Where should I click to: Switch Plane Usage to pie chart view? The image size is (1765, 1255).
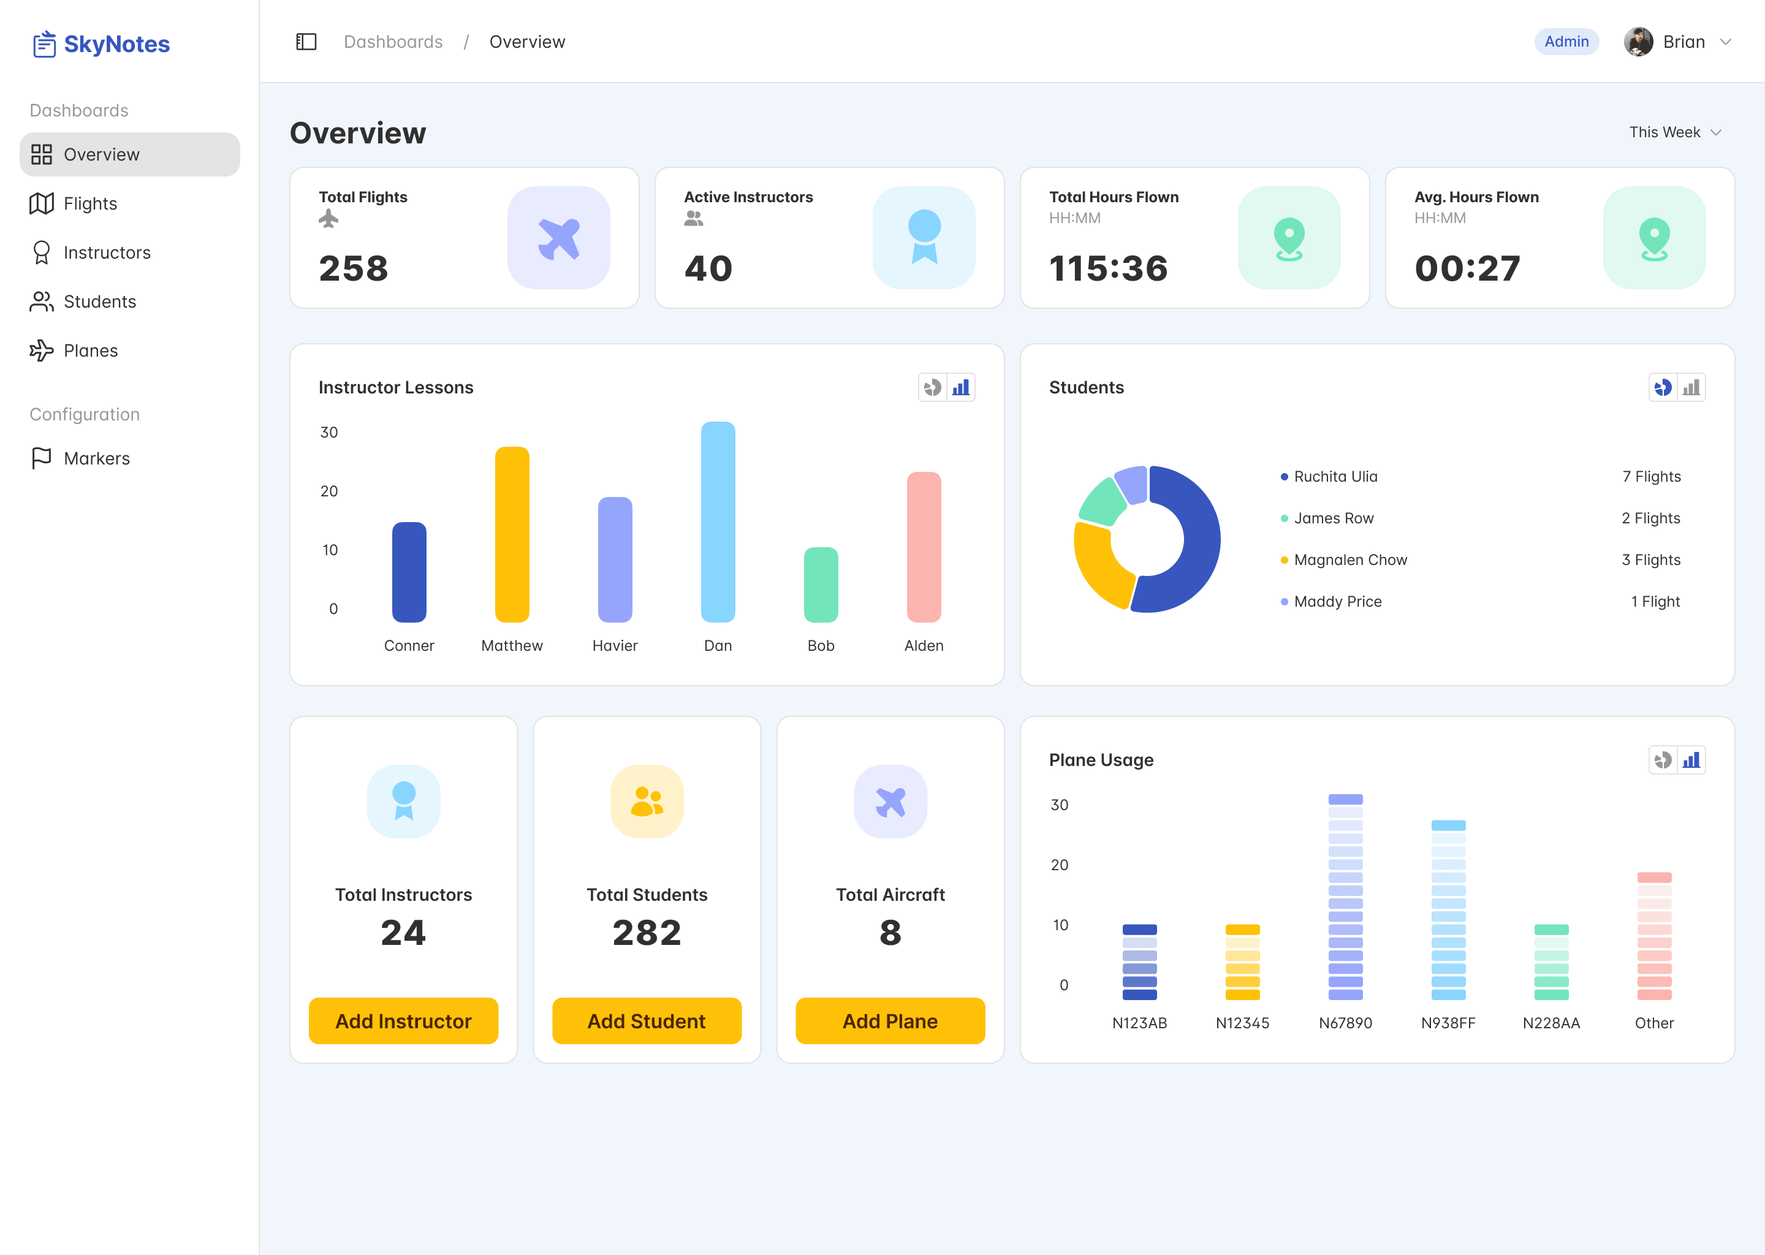[x=1663, y=760]
